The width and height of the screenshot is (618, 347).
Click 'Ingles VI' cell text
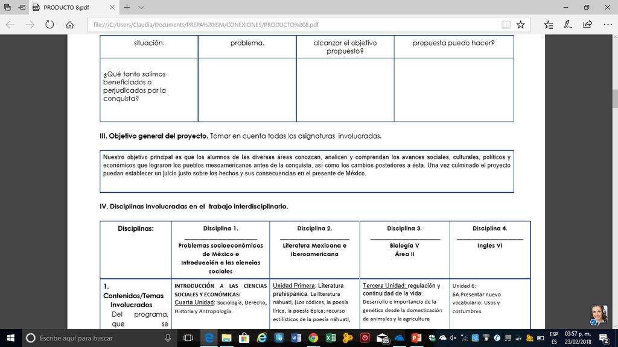point(490,246)
